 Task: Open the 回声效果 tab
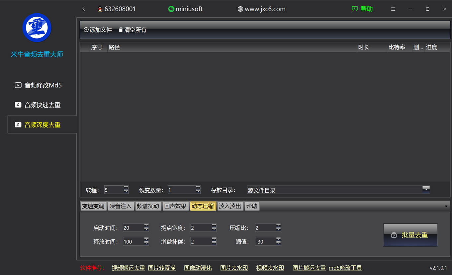(x=175, y=206)
